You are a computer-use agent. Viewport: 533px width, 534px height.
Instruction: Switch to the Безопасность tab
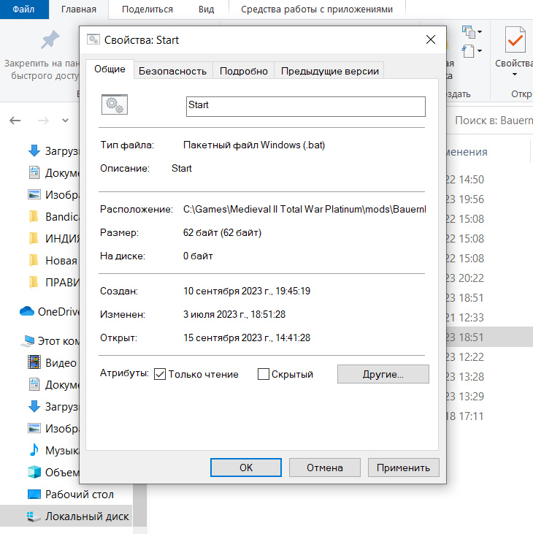coord(172,71)
